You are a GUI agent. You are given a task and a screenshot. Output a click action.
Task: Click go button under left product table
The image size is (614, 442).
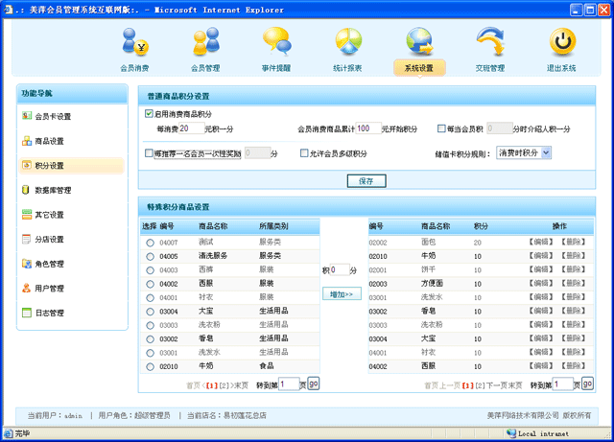pyautogui.click(x=314, y=384)
